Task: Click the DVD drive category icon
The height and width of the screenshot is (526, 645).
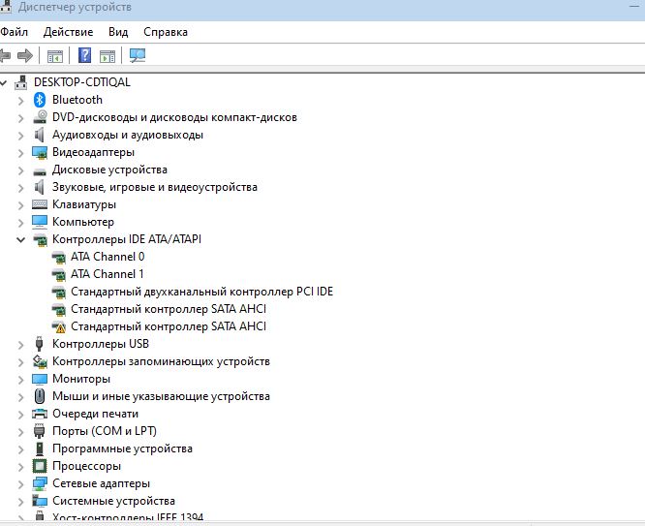Action: (x=40, y=117)
